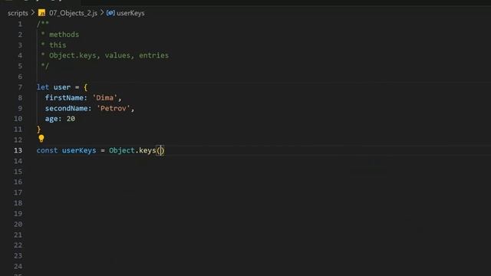This screenshot has height=276, width=491.
Task: Click the 'Object' class name on line 13
Action: [x=122, y=150]
